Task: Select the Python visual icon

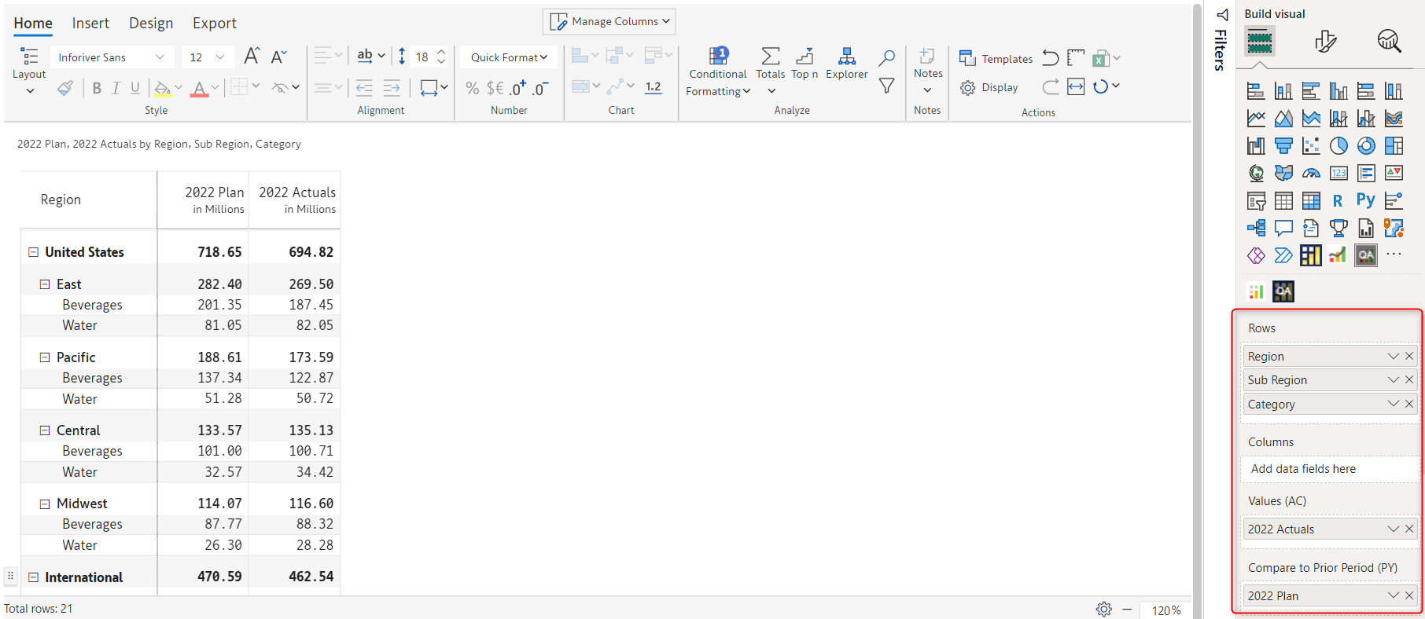Action: 1365,201
